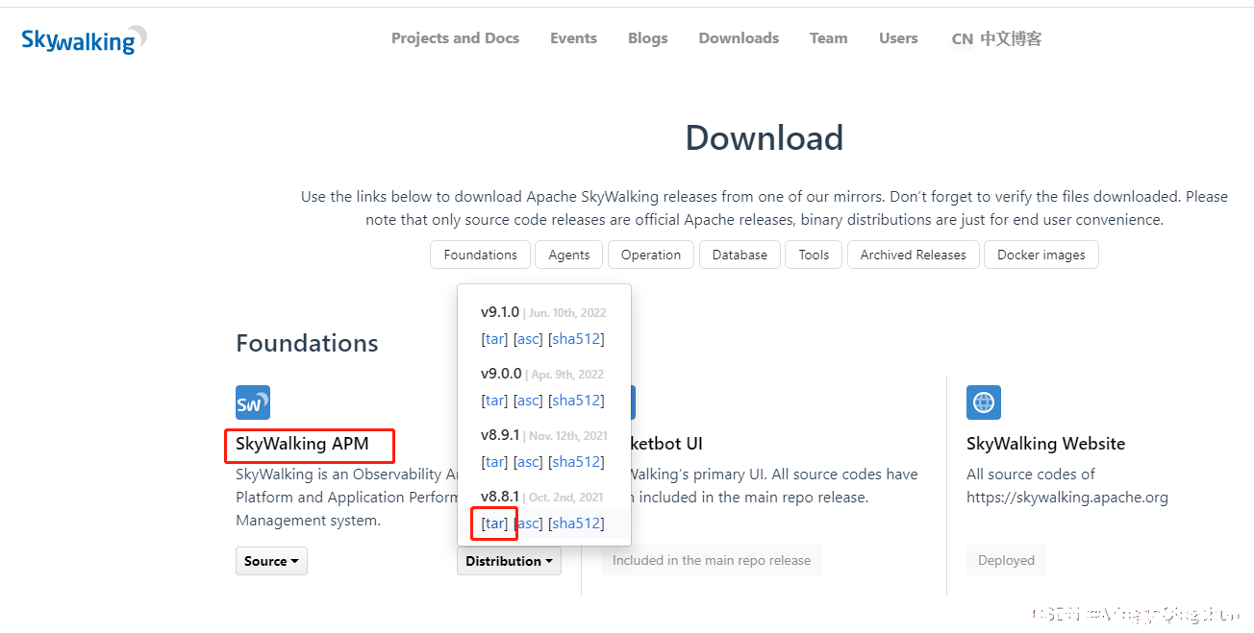Click the SkyWalking APM title
1254x633 pixels.
pos(302,444)
